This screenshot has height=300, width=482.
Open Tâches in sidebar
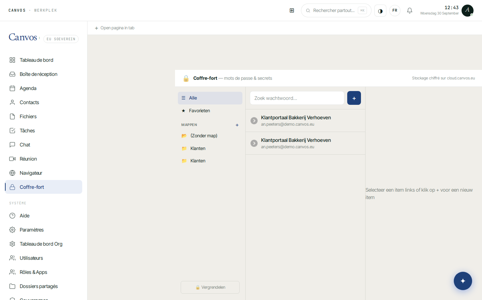tap(43, 131)
